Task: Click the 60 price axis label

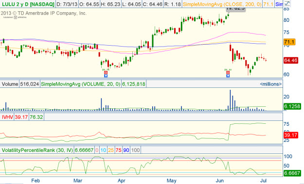Action: coord(286,74)
